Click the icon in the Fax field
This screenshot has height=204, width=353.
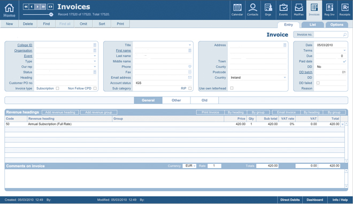click(190, 72)
